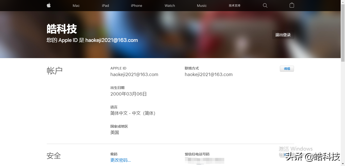Viewport: 345px width, 166px height.
Task: Open the search magnifier icon
Action: coord(265,6)
